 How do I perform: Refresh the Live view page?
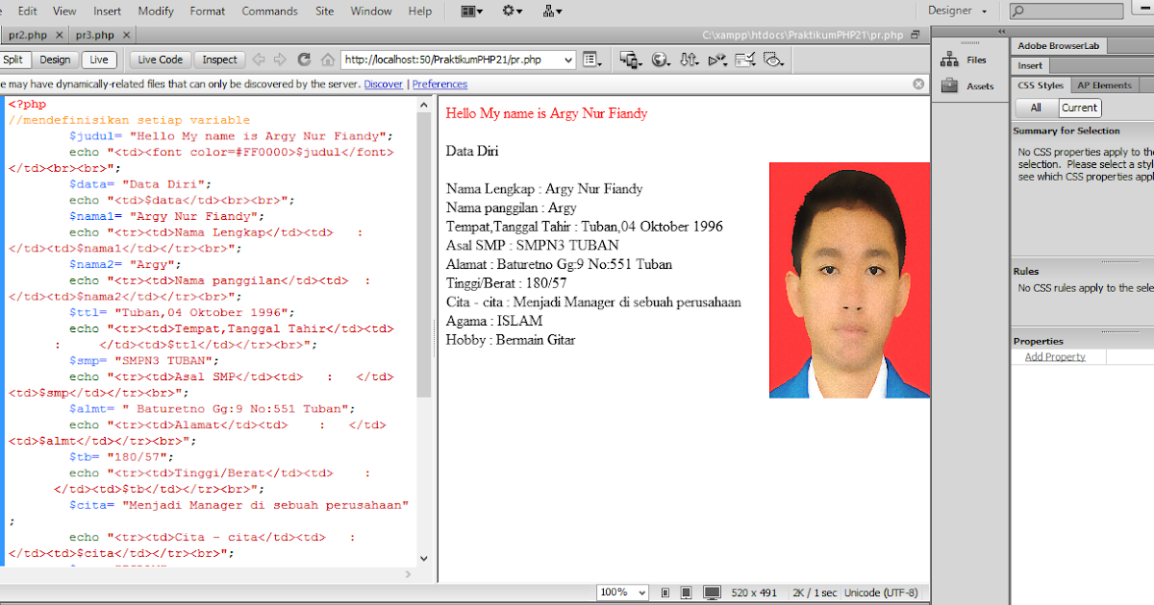tap(304, 60)
